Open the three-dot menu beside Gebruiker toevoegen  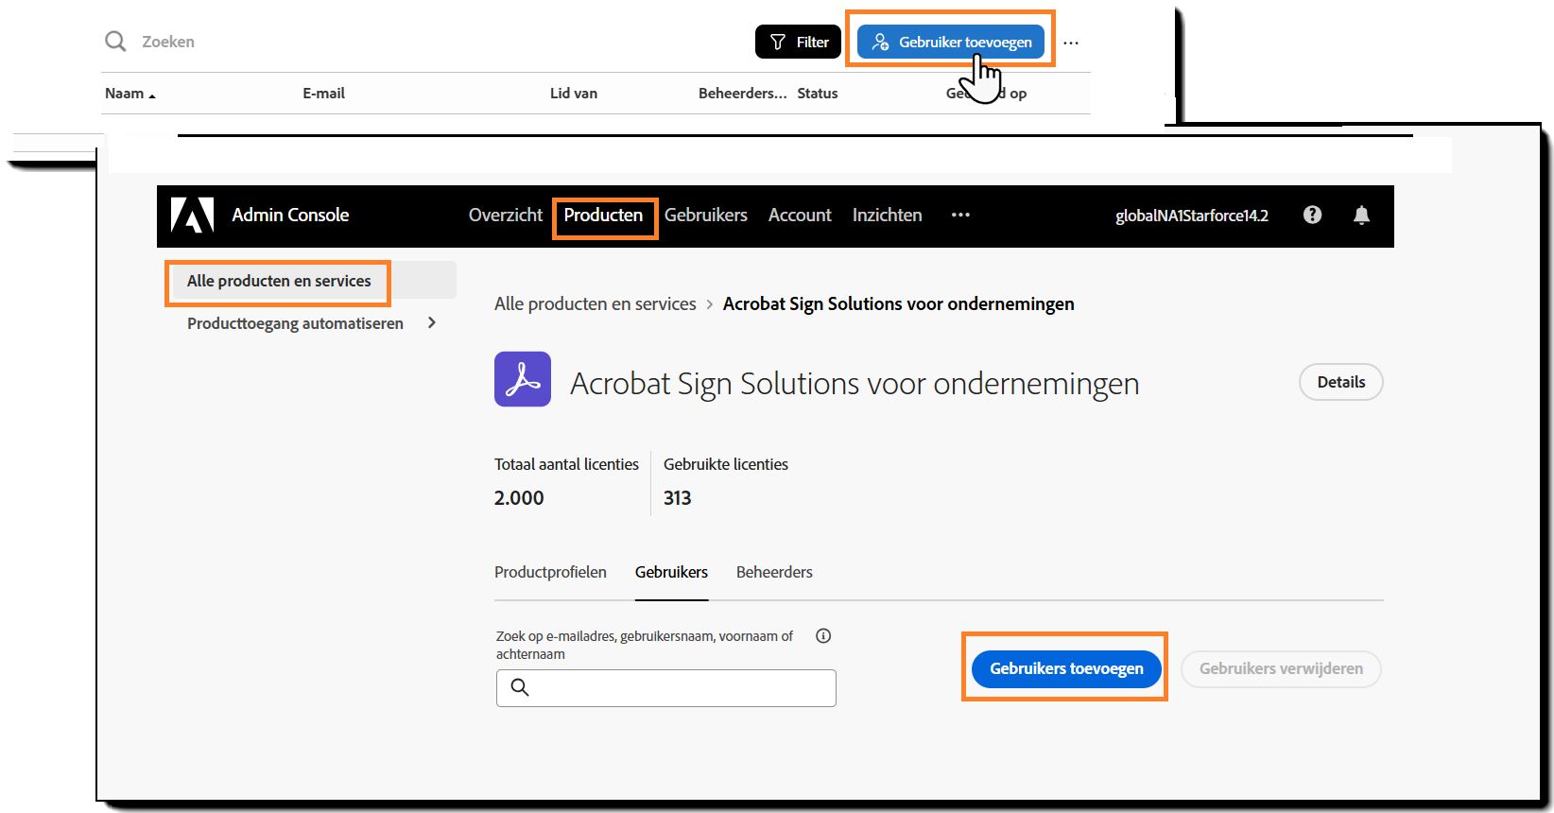[x=1071, y=43]
